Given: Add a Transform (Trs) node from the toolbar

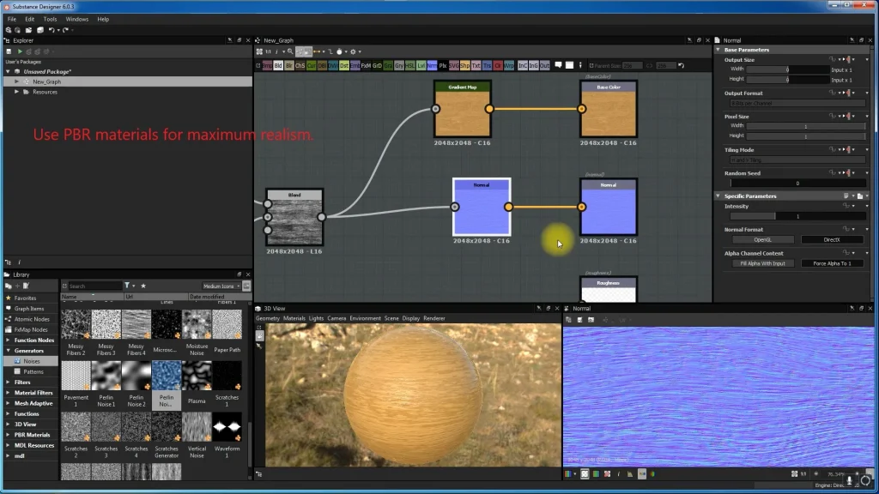Looking at the screenshot, I should 488,65.
